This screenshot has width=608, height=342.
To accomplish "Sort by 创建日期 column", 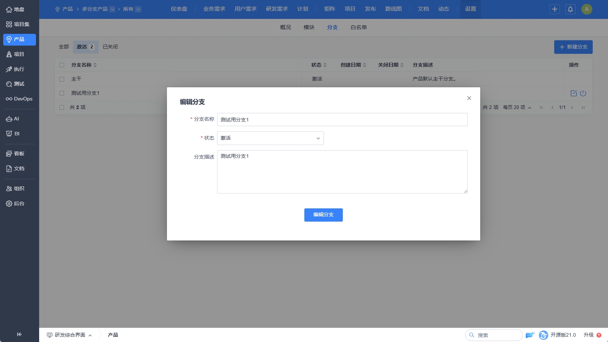I will click(353, 65).
